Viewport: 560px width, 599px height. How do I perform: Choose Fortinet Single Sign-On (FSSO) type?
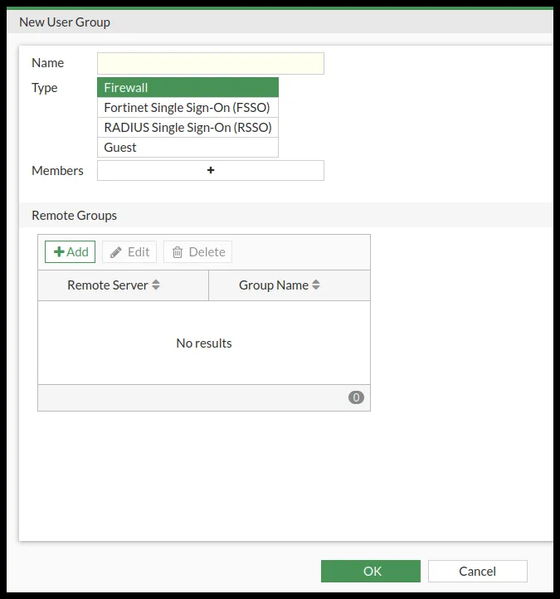pyautogui.click(x=188, y=107)
